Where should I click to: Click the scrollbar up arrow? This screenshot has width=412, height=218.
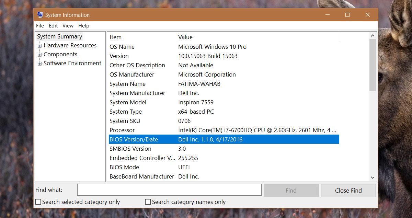point(373,35)
